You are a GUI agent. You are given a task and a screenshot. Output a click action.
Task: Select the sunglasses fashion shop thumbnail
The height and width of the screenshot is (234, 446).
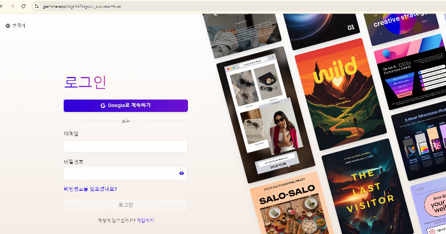tap(266, 114)
